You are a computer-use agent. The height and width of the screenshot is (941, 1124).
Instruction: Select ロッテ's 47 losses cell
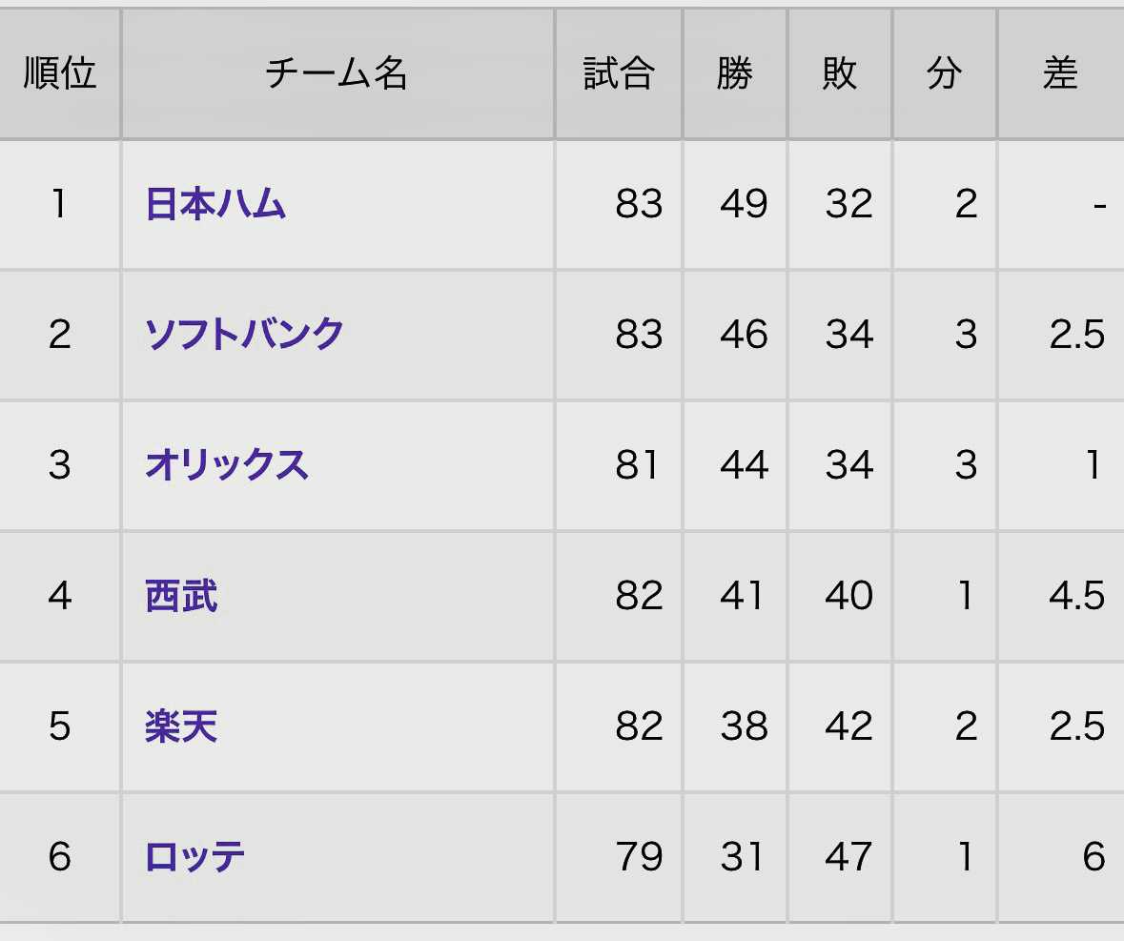click(848, 856)
